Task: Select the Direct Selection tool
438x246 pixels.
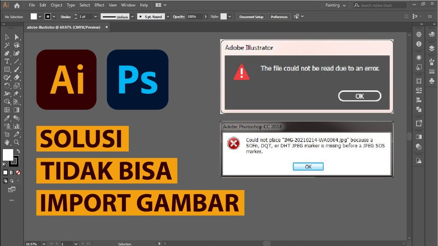Action: [x=16, y=37]
